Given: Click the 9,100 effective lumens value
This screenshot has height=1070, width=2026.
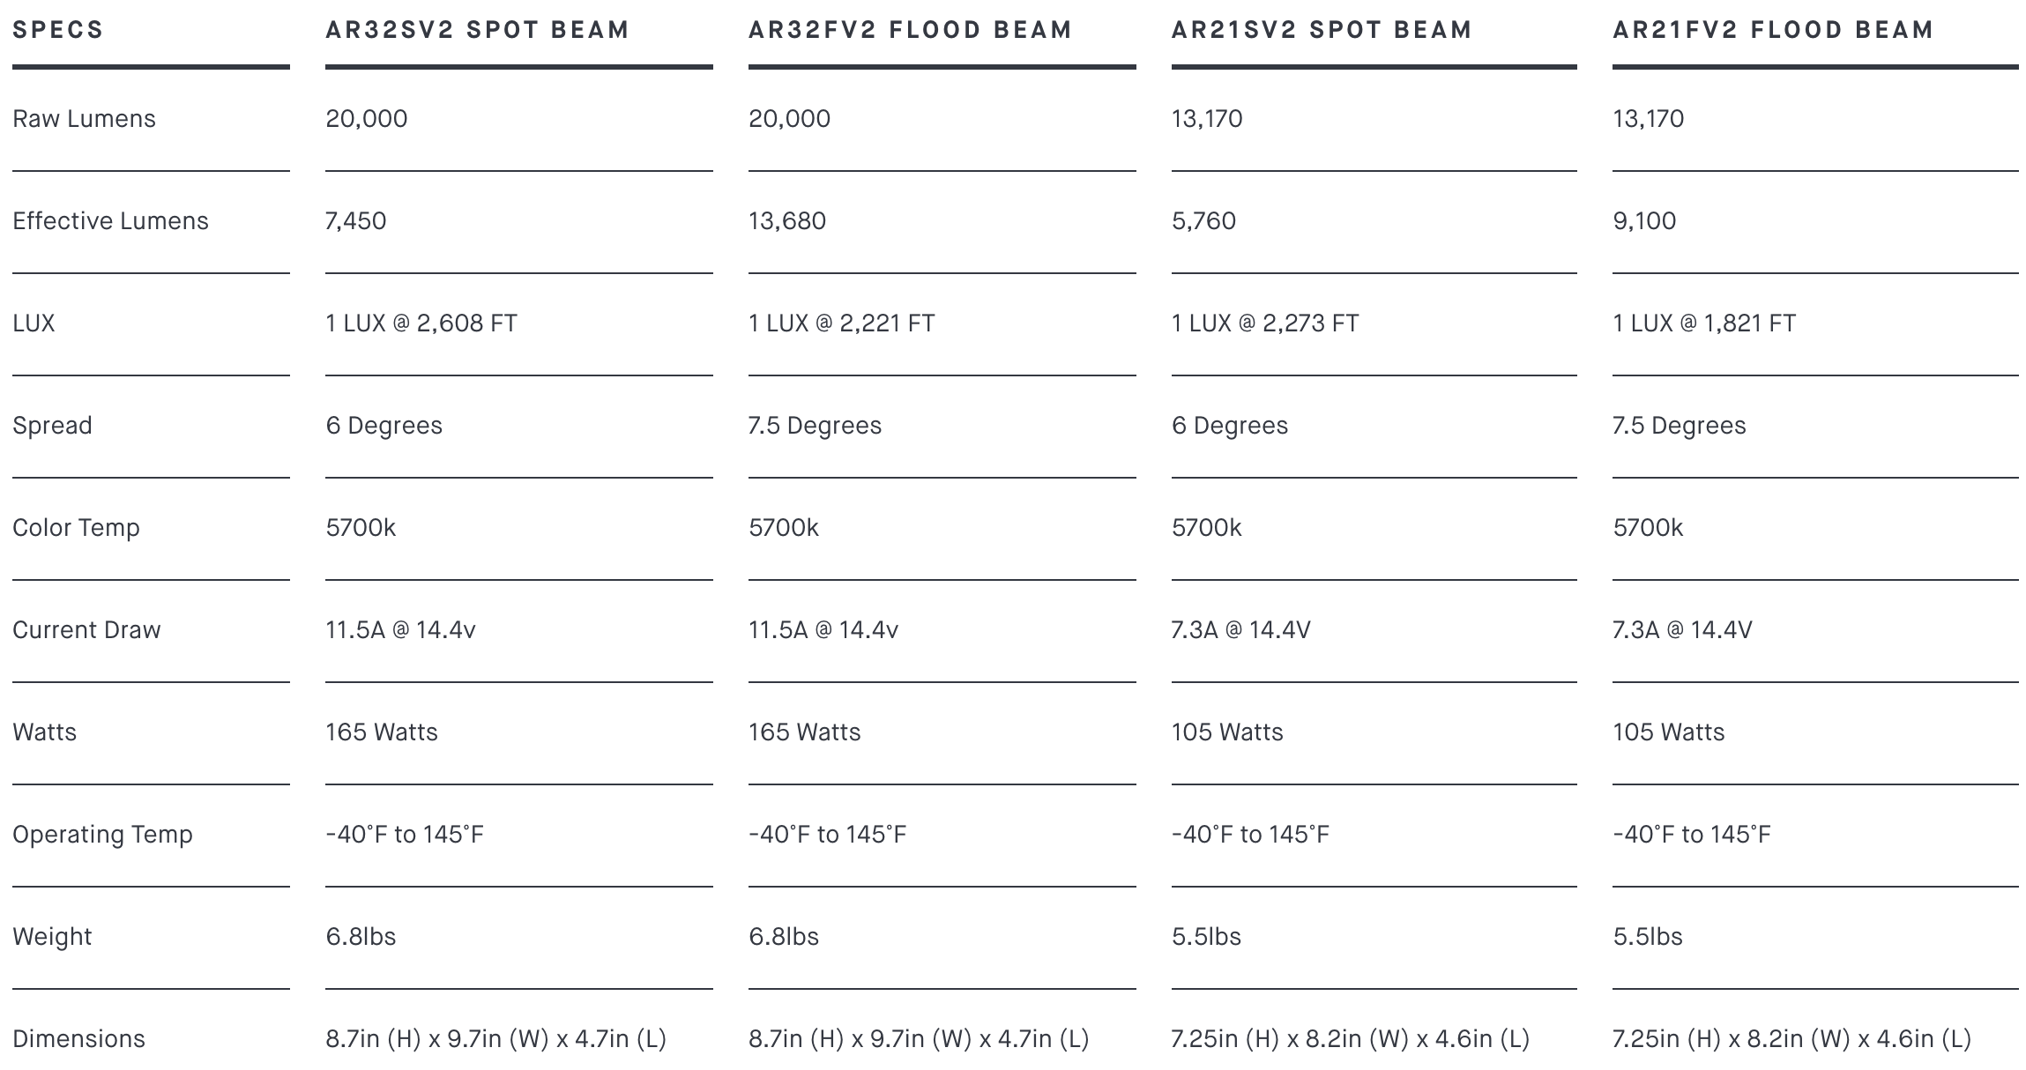Looking at the screenshot, I should click(1644, 221).
